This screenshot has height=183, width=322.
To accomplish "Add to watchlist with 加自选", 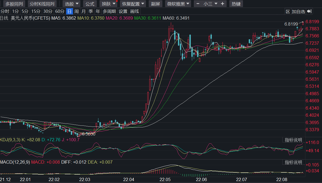I will pos(298,11).
